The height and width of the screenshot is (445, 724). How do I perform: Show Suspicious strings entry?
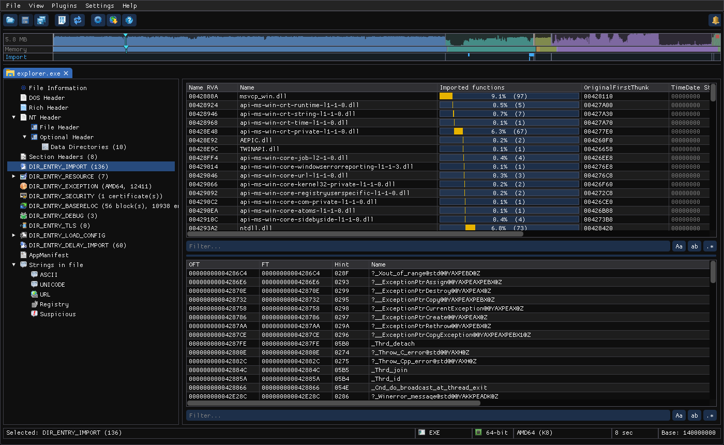57,314
